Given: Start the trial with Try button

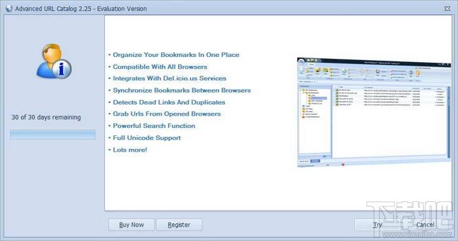Looking at the screenshot, I should (378, 225).
